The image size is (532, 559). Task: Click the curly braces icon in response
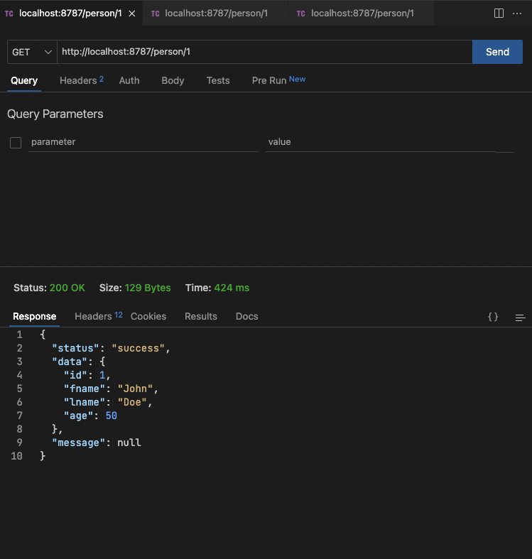[493, 317]
